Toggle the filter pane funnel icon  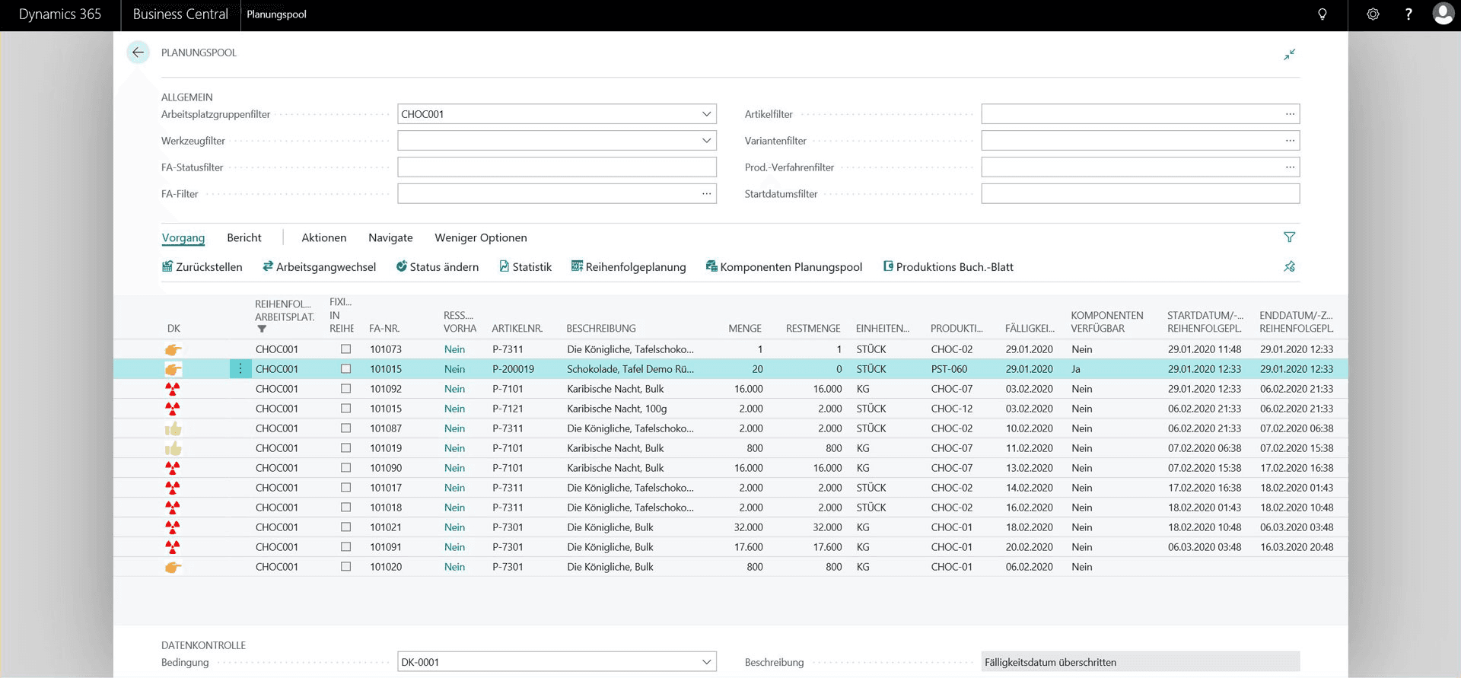pos(1289,237)
